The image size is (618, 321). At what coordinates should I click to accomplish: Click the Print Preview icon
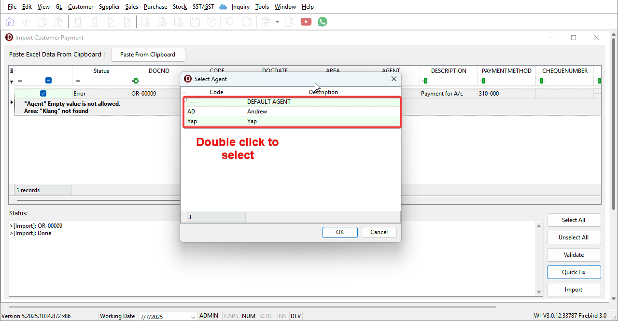[x=289, y=22]
